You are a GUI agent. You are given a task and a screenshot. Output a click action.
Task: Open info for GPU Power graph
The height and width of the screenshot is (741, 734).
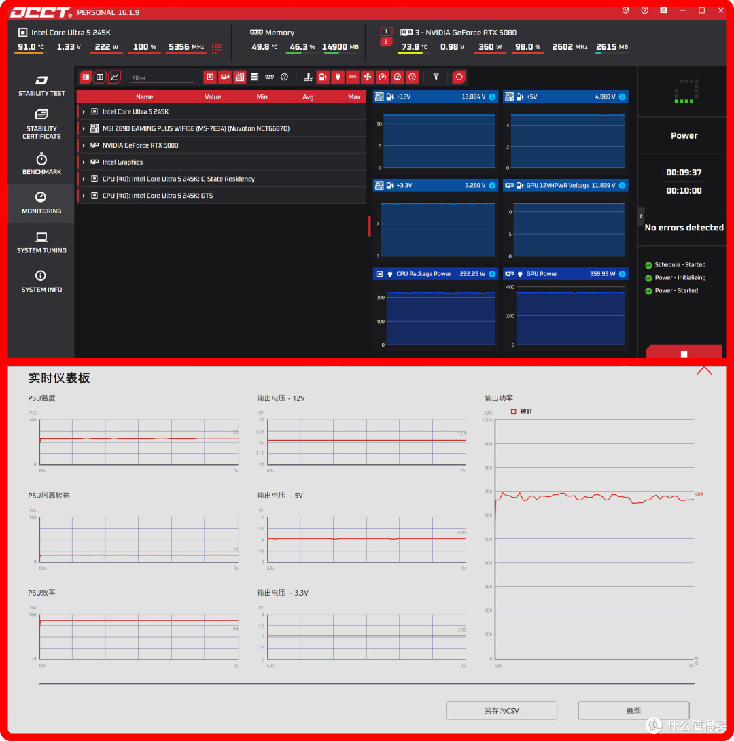[622, 274]
